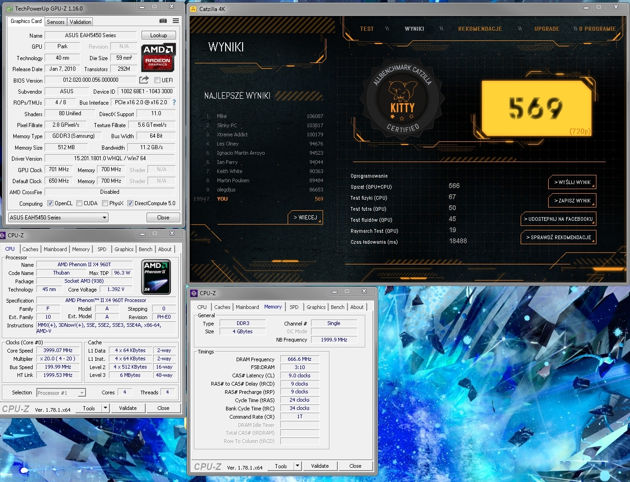630x482 pixels.
Task: Click the Core Speed 3999.07 MHz value
Action: pyautogui.click(x=58, y=350)
